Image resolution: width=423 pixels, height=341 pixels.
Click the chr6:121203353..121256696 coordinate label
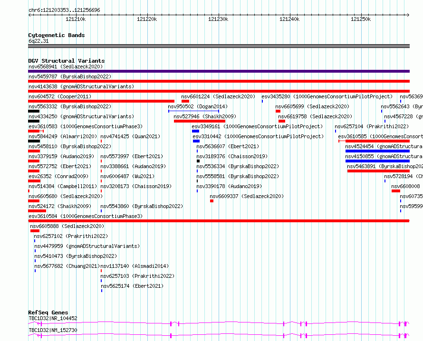64,10
